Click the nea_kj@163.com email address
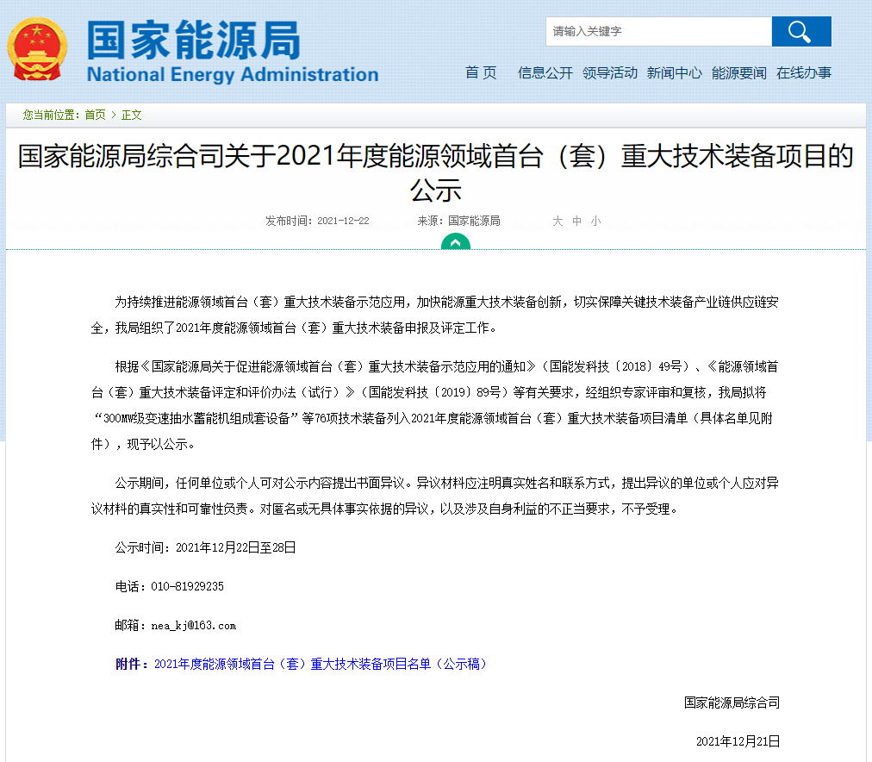The width and height of the screenshot is (872, 762). (x=193, y=625)
